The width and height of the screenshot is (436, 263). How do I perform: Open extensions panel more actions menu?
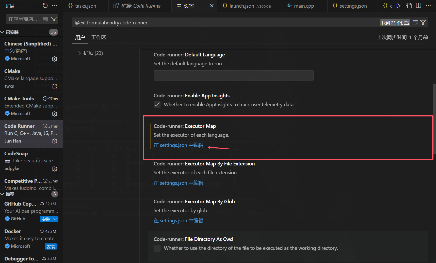(54, 6)
